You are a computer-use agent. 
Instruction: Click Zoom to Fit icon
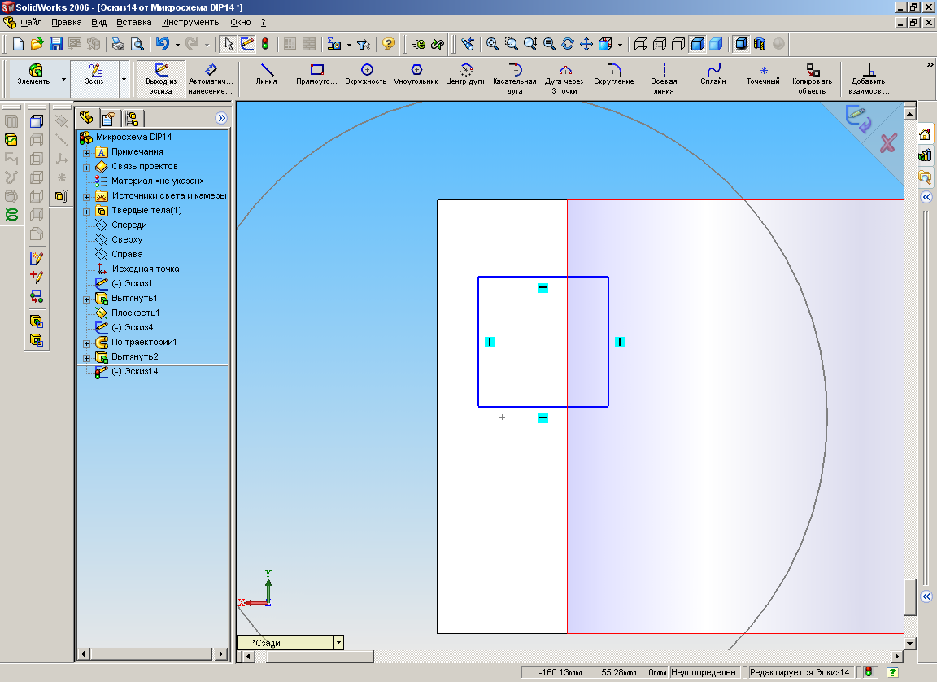coord(492,44)
